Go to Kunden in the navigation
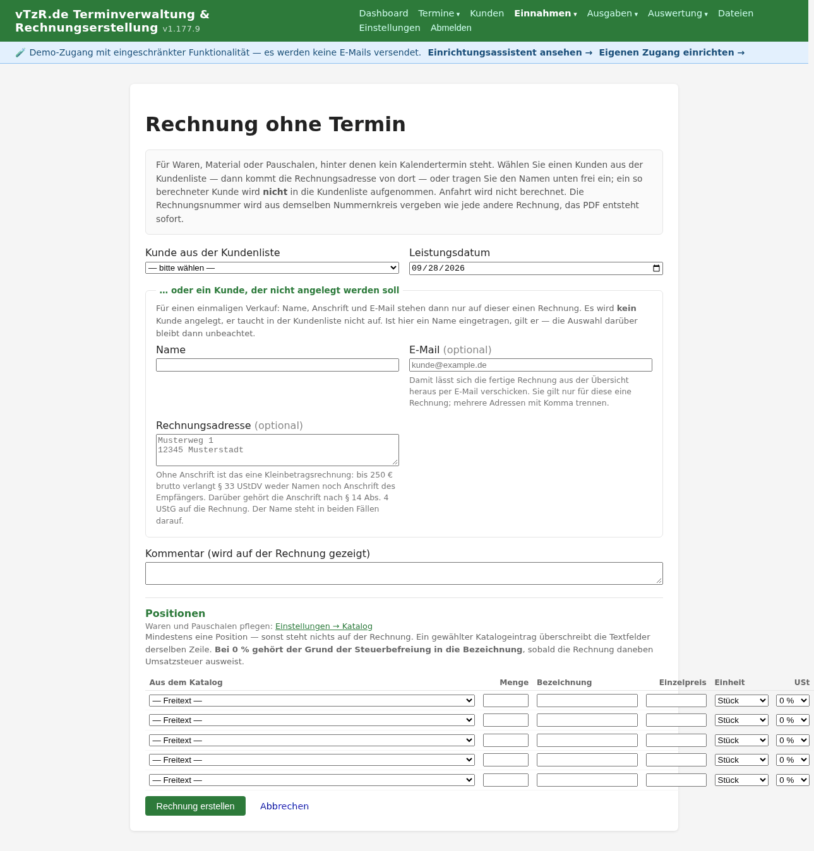Image resolution: width=814 pixels, height=851 pixels. point(487,13)
